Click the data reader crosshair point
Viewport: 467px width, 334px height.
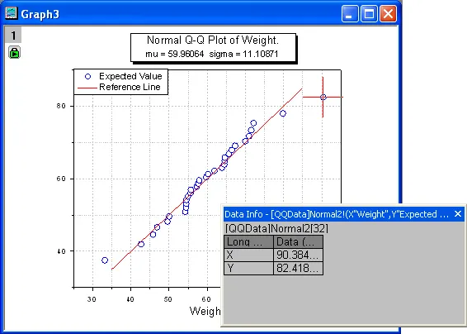pyautogui.click(x=323, y=97)
